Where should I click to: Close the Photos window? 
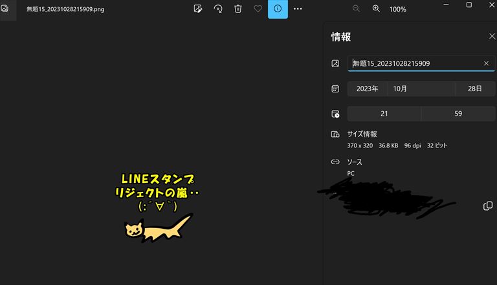[x=492, y=5]
